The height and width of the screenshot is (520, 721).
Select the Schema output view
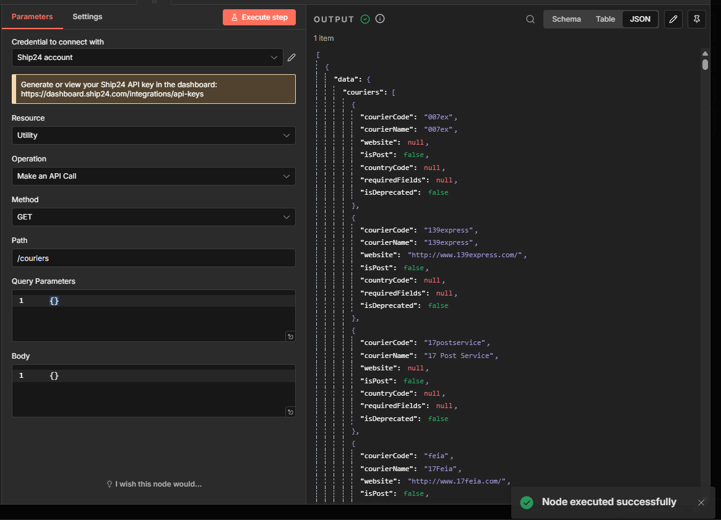[x=566, y=19]
